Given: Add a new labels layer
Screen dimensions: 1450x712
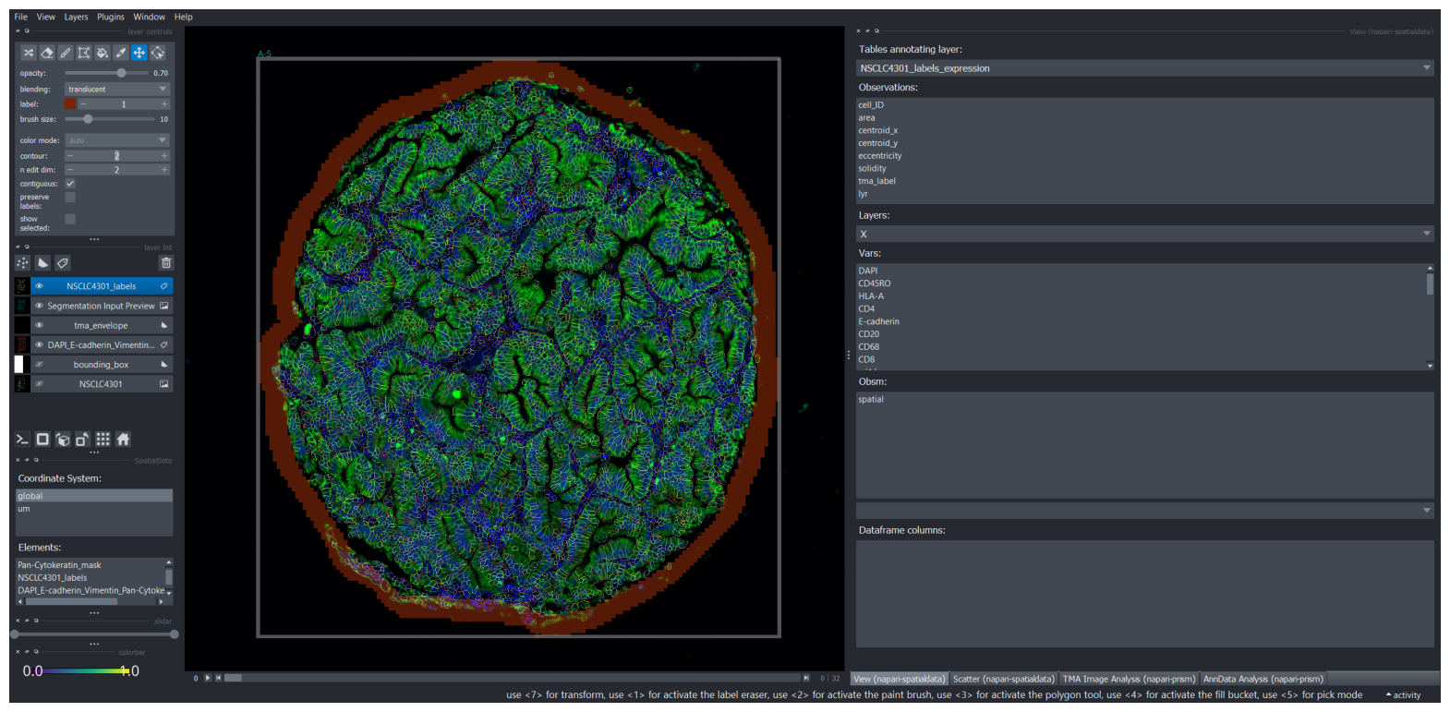Looking at the screenshot, I should 62,263.
